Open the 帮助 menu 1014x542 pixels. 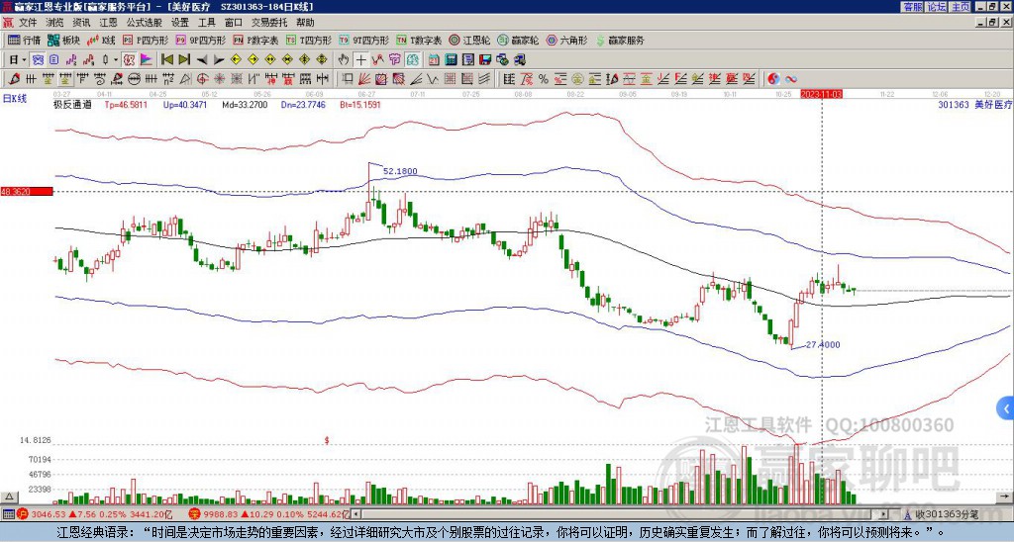pos(305,23)
